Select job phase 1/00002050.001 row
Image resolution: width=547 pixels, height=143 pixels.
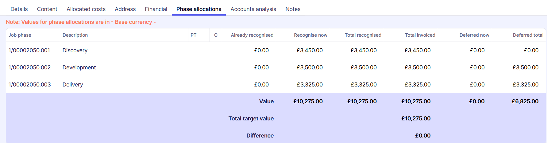29,50
